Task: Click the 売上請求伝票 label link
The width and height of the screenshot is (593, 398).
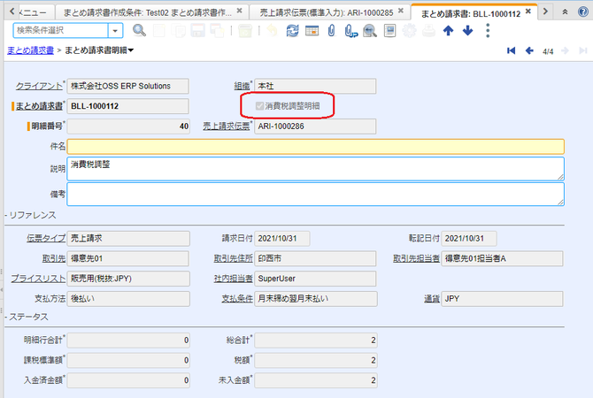Action: tap(227, 126)
